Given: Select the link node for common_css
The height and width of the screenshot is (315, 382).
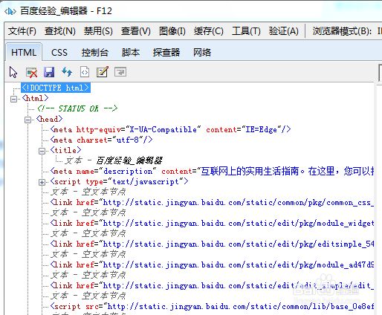Looking at the screenshot, I should click(212, 203).
